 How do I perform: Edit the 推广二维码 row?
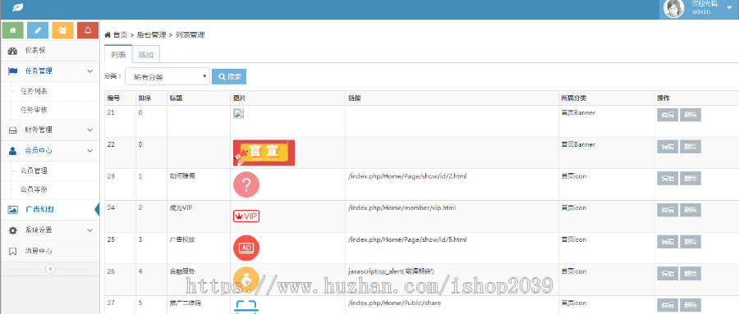(x=668, y=305)
